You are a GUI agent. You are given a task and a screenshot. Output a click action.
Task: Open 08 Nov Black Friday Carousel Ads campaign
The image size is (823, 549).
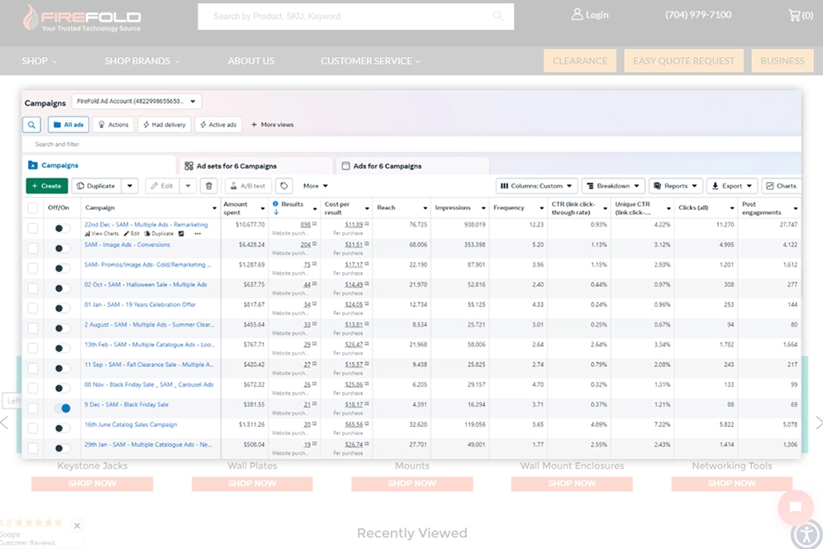coord(149,384)
